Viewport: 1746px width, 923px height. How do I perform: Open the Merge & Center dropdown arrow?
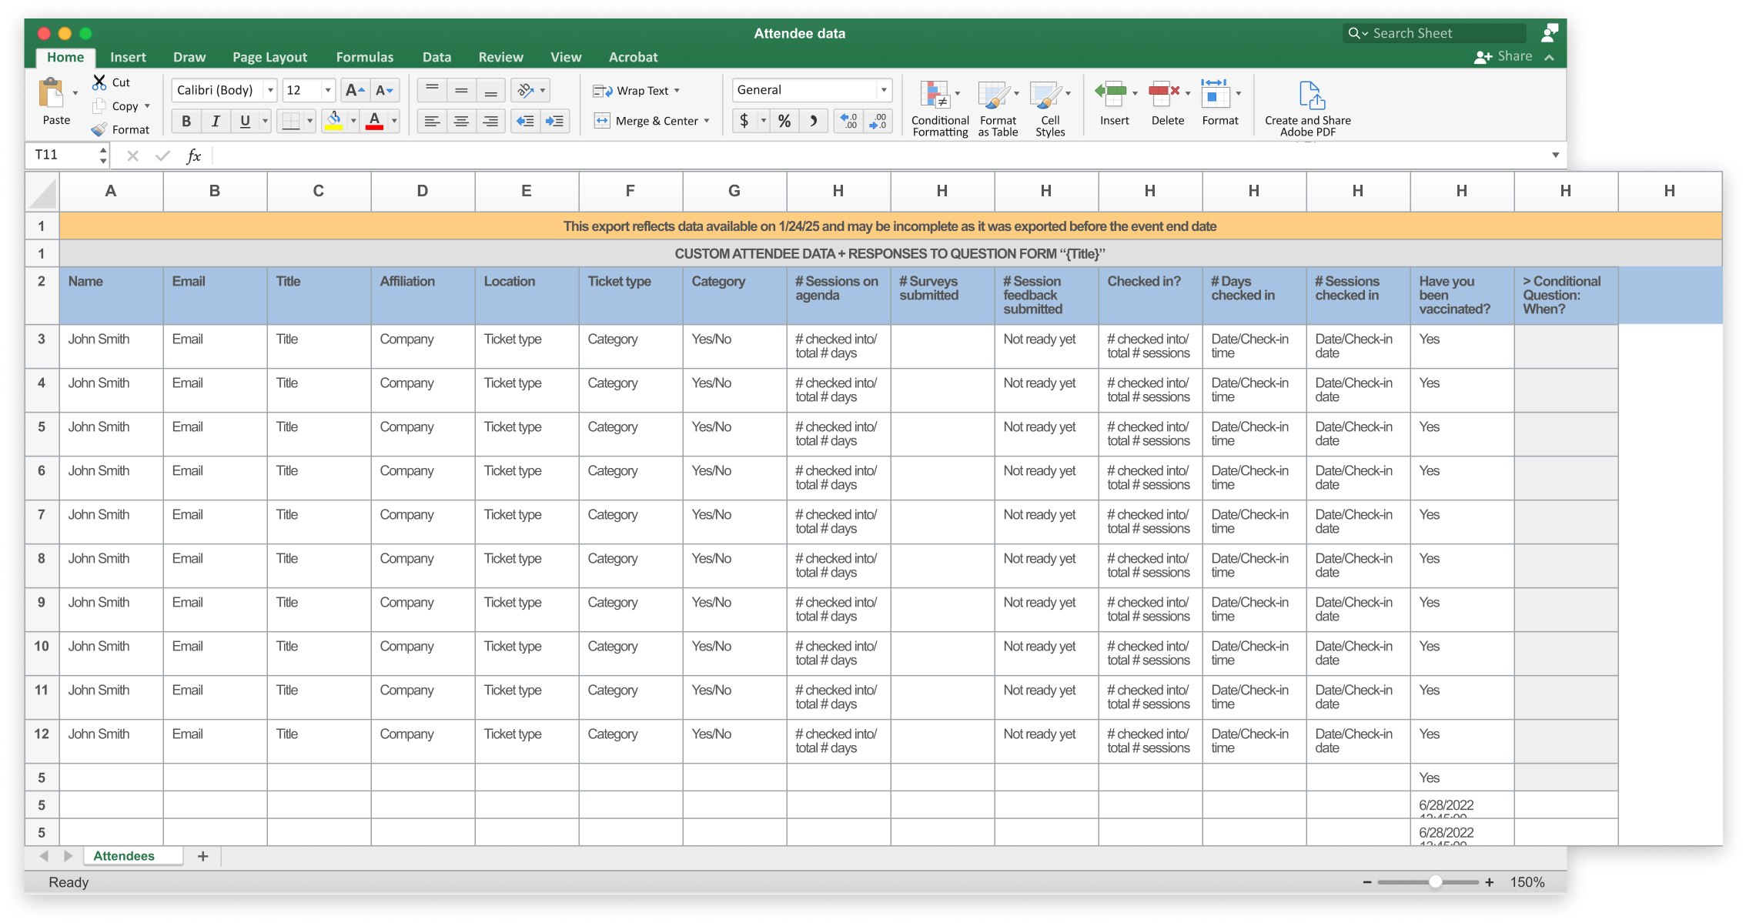[707, 122]
